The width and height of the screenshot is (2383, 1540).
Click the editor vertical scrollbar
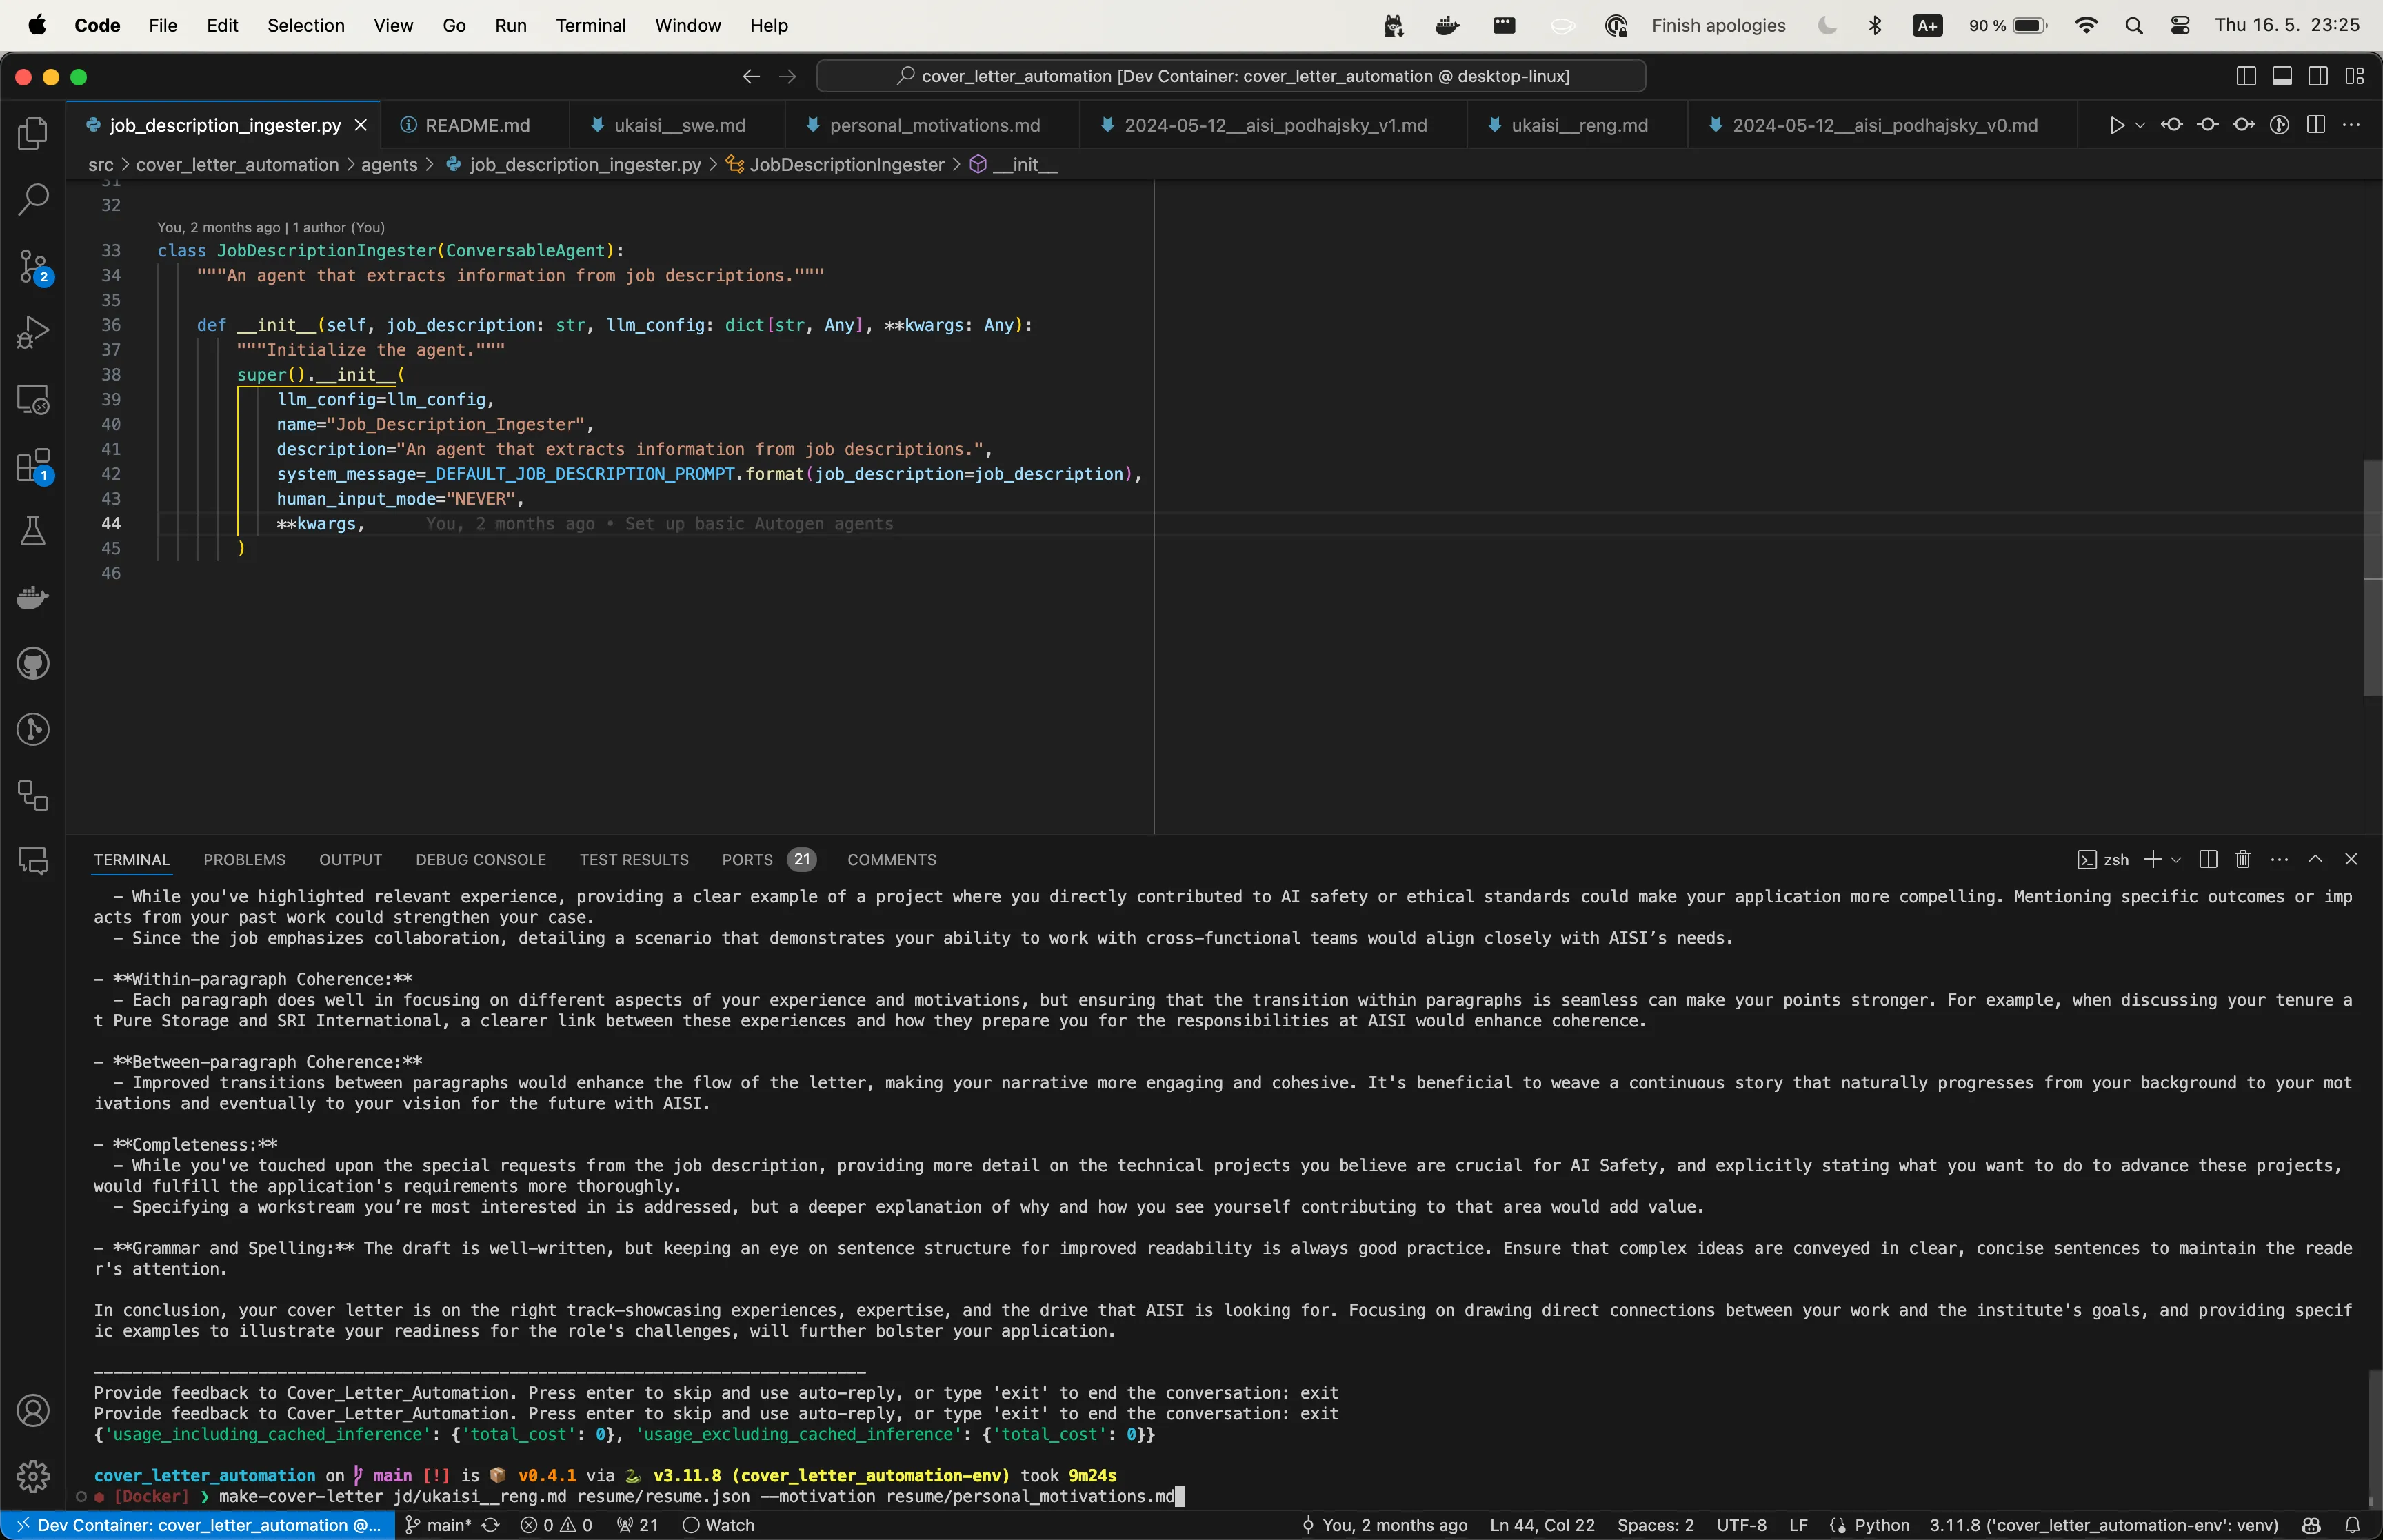tap(2372, 578)
